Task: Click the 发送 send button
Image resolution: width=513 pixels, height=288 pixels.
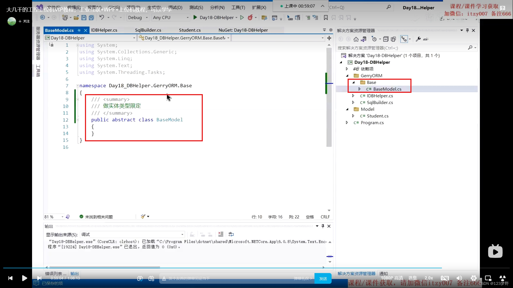Action: (323, 278)
